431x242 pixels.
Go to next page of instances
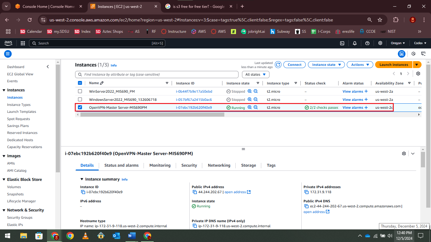(408, 73)
